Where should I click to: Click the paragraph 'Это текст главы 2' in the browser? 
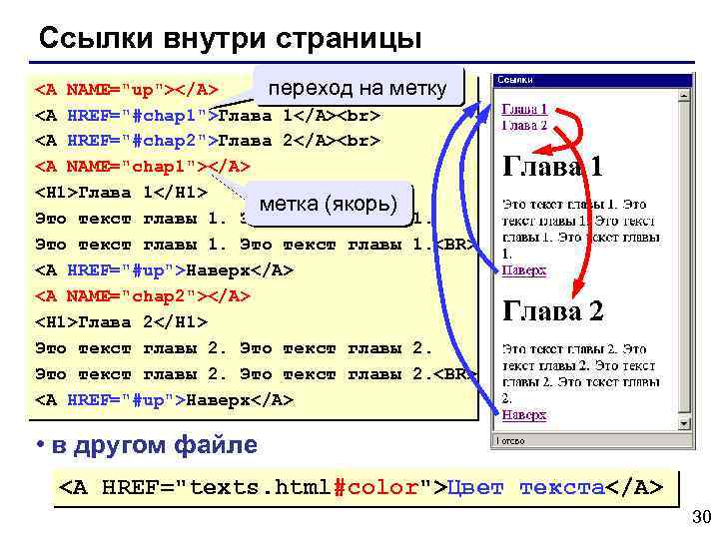coord(581,373)
